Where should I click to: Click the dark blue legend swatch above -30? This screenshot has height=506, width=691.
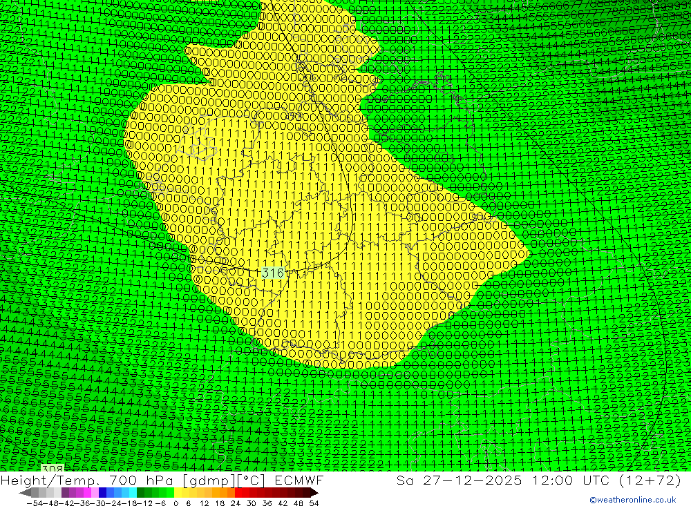[x=102, y=492]
